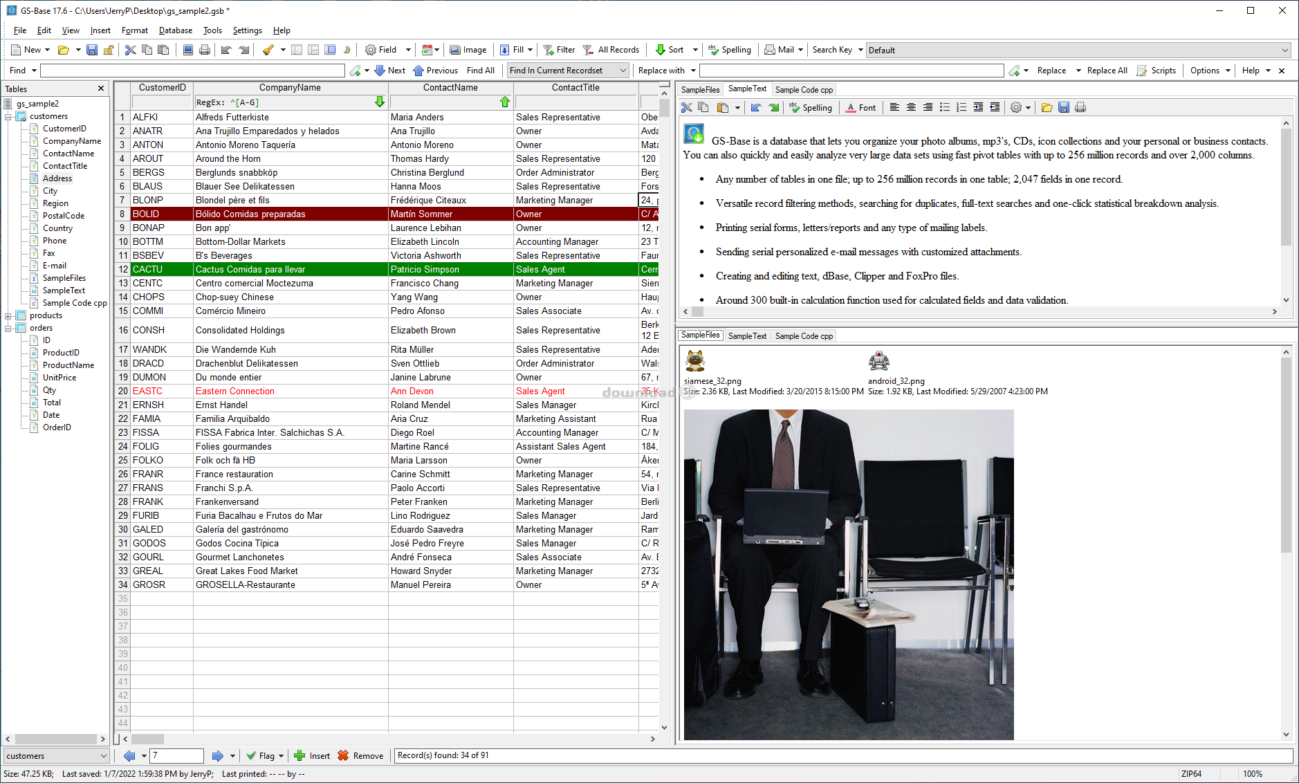
Task: Toggle the blue highlighted pane layout icon
Action: click(x=330, y=50)
